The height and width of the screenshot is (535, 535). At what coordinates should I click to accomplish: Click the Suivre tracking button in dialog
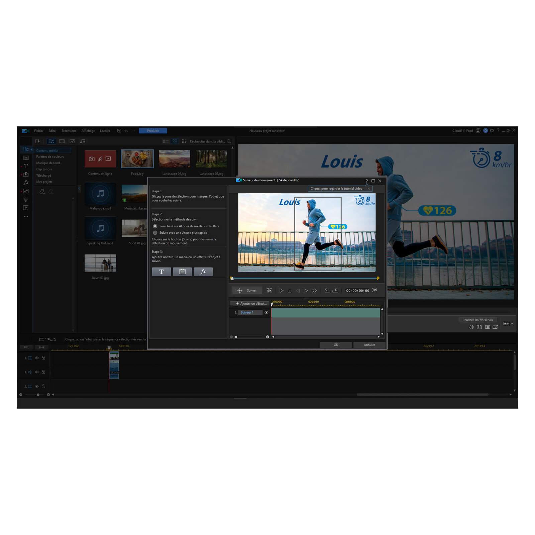click(247, 290)
